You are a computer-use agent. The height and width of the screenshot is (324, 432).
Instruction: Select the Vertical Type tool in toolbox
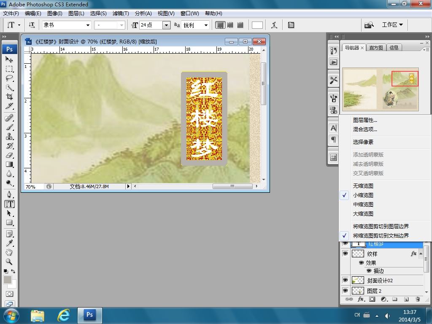point(9,204)
